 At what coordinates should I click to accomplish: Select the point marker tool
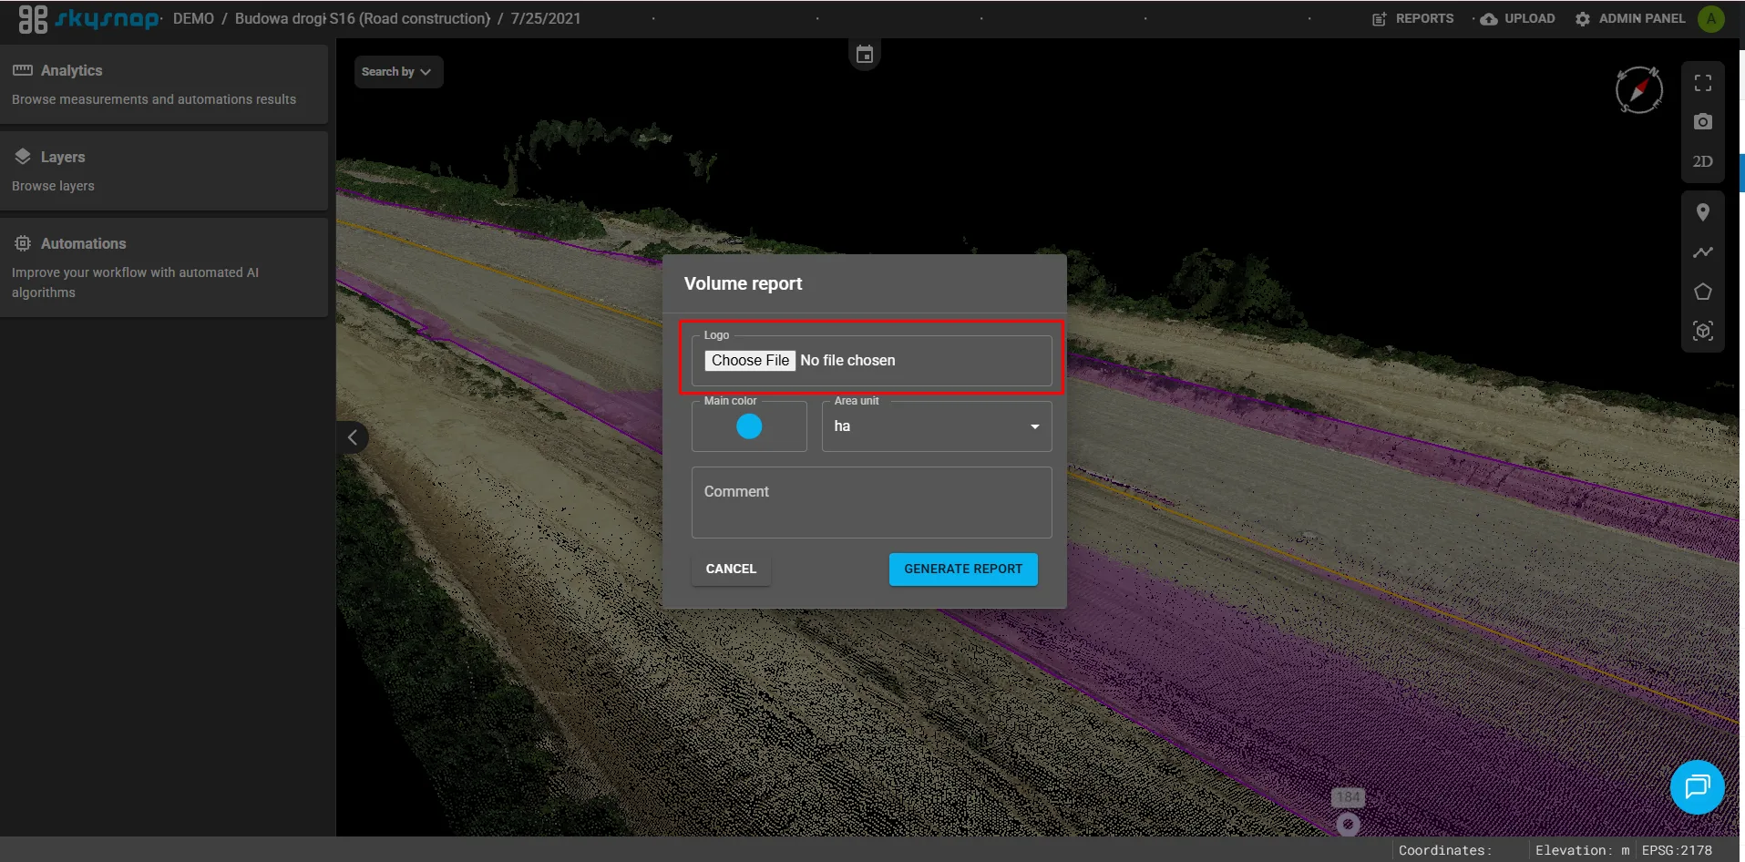pyautogui.click(x=1702, y=213)
